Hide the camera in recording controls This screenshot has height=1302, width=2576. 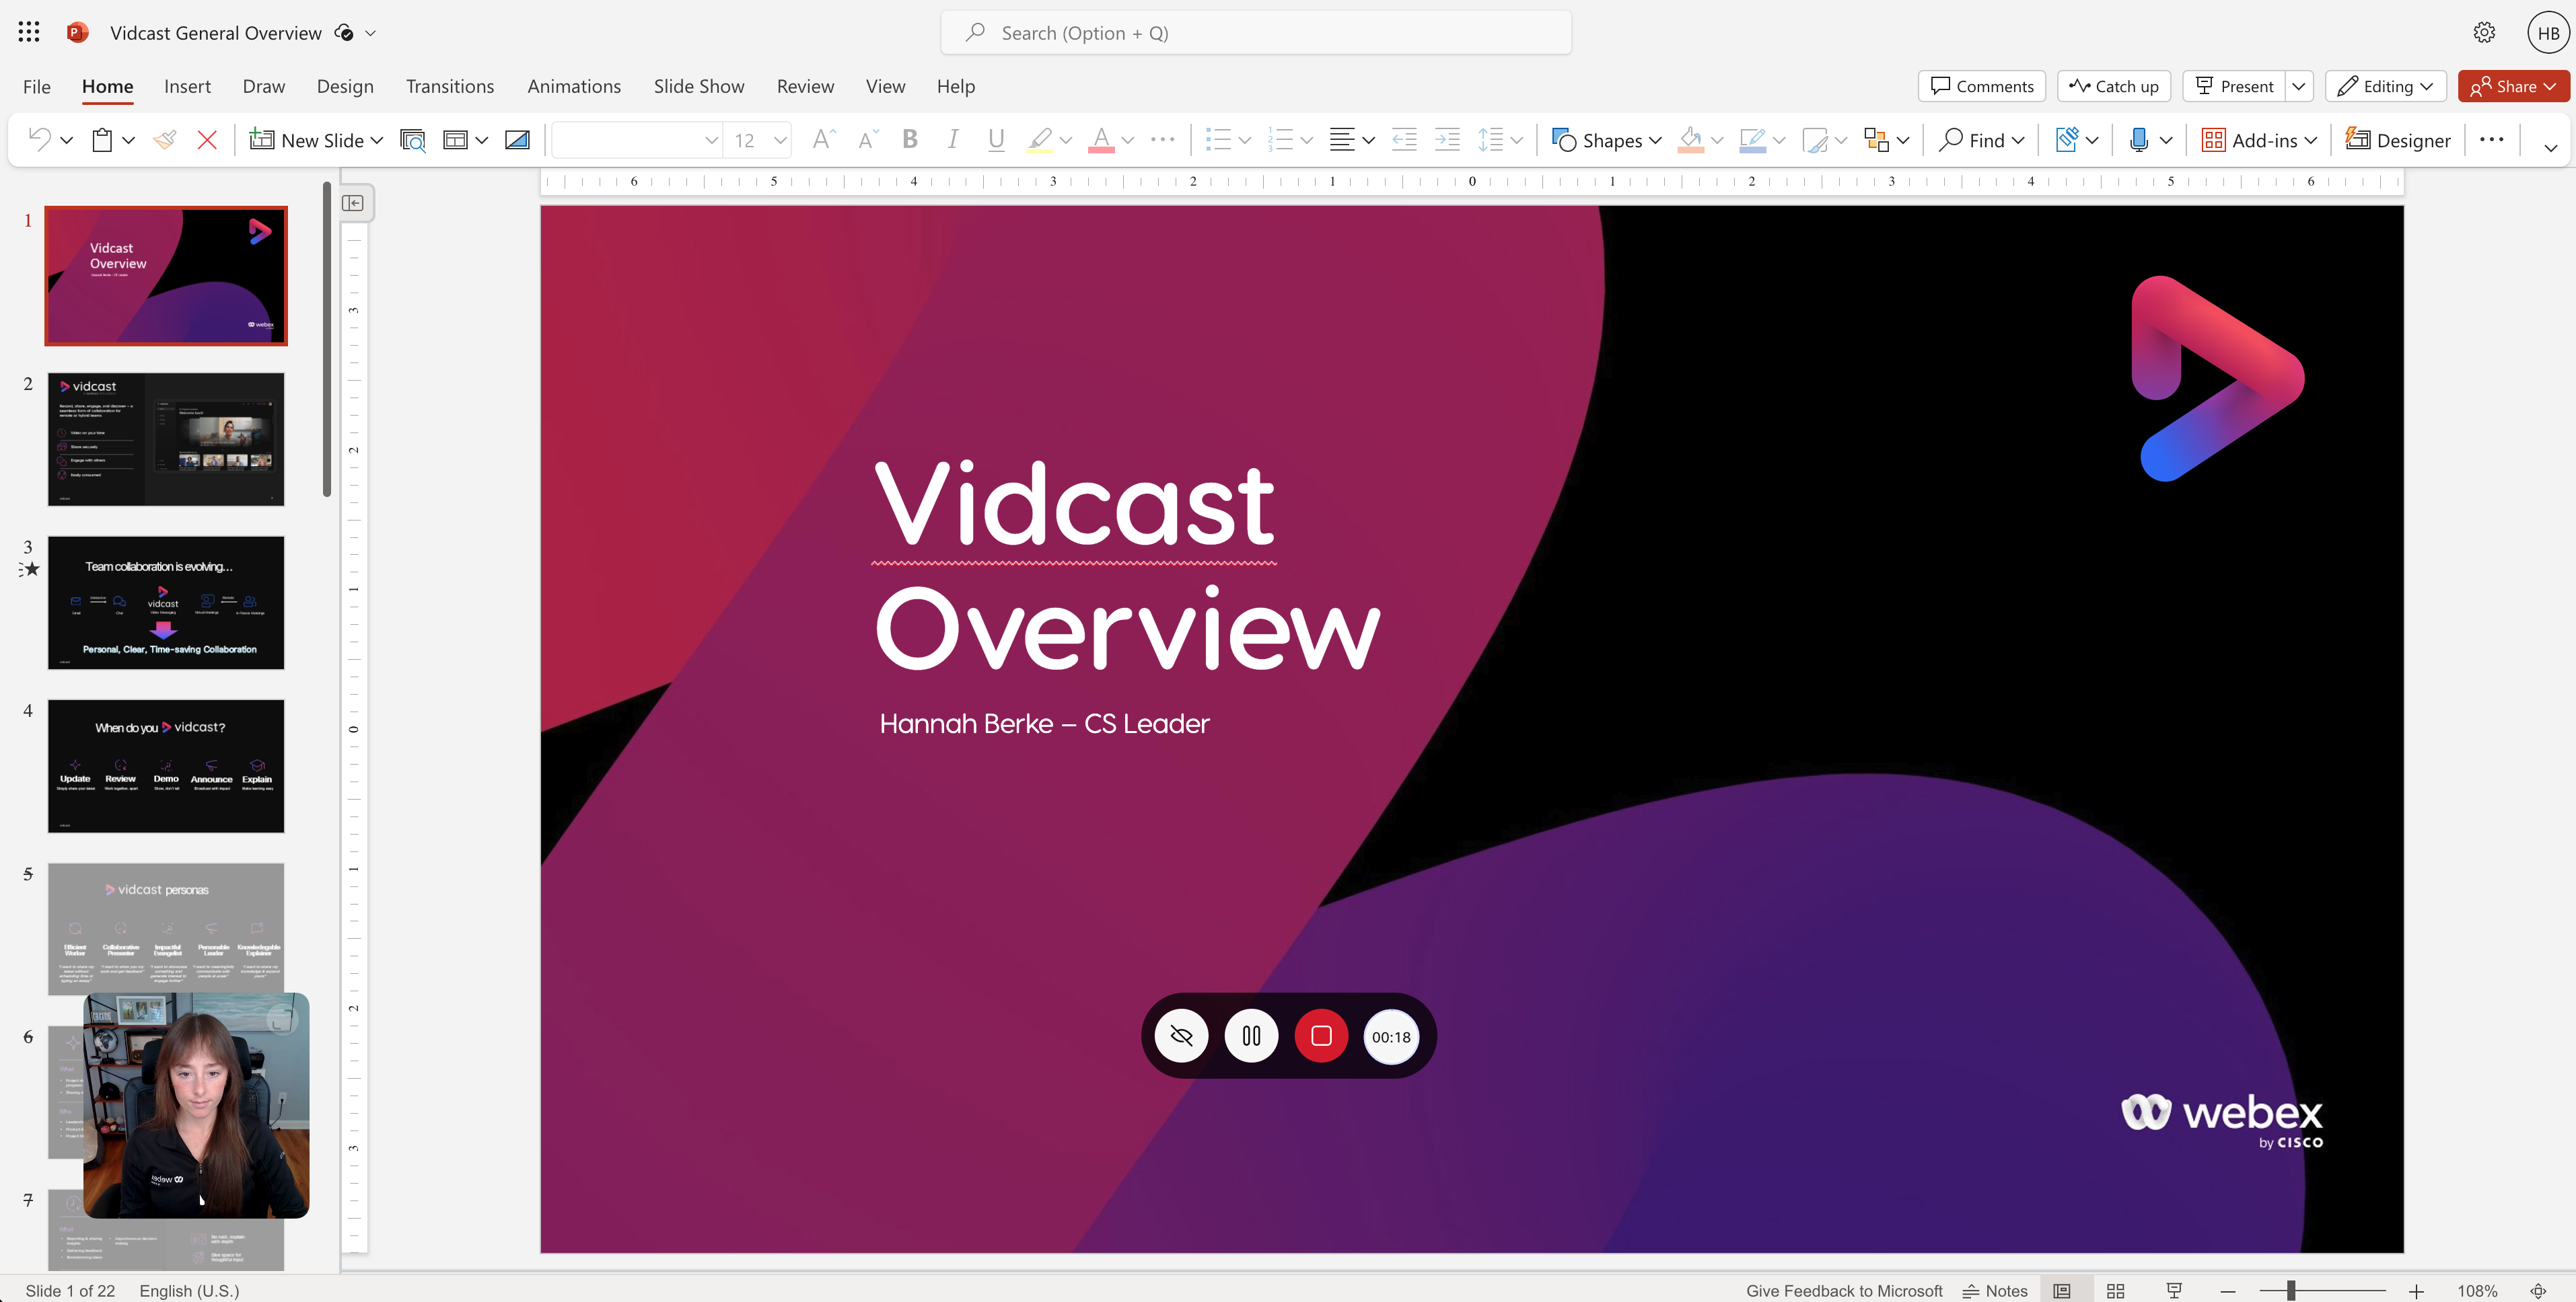[x=1181, y=1036]
